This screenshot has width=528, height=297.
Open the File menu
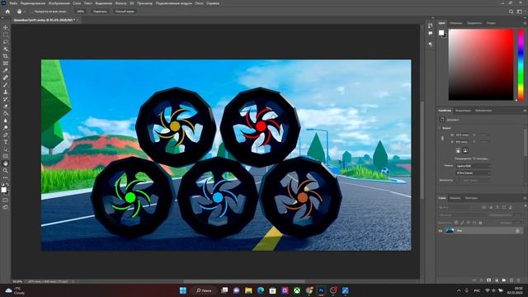13,3
